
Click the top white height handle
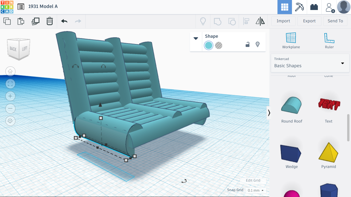click(x=101, y=118)
